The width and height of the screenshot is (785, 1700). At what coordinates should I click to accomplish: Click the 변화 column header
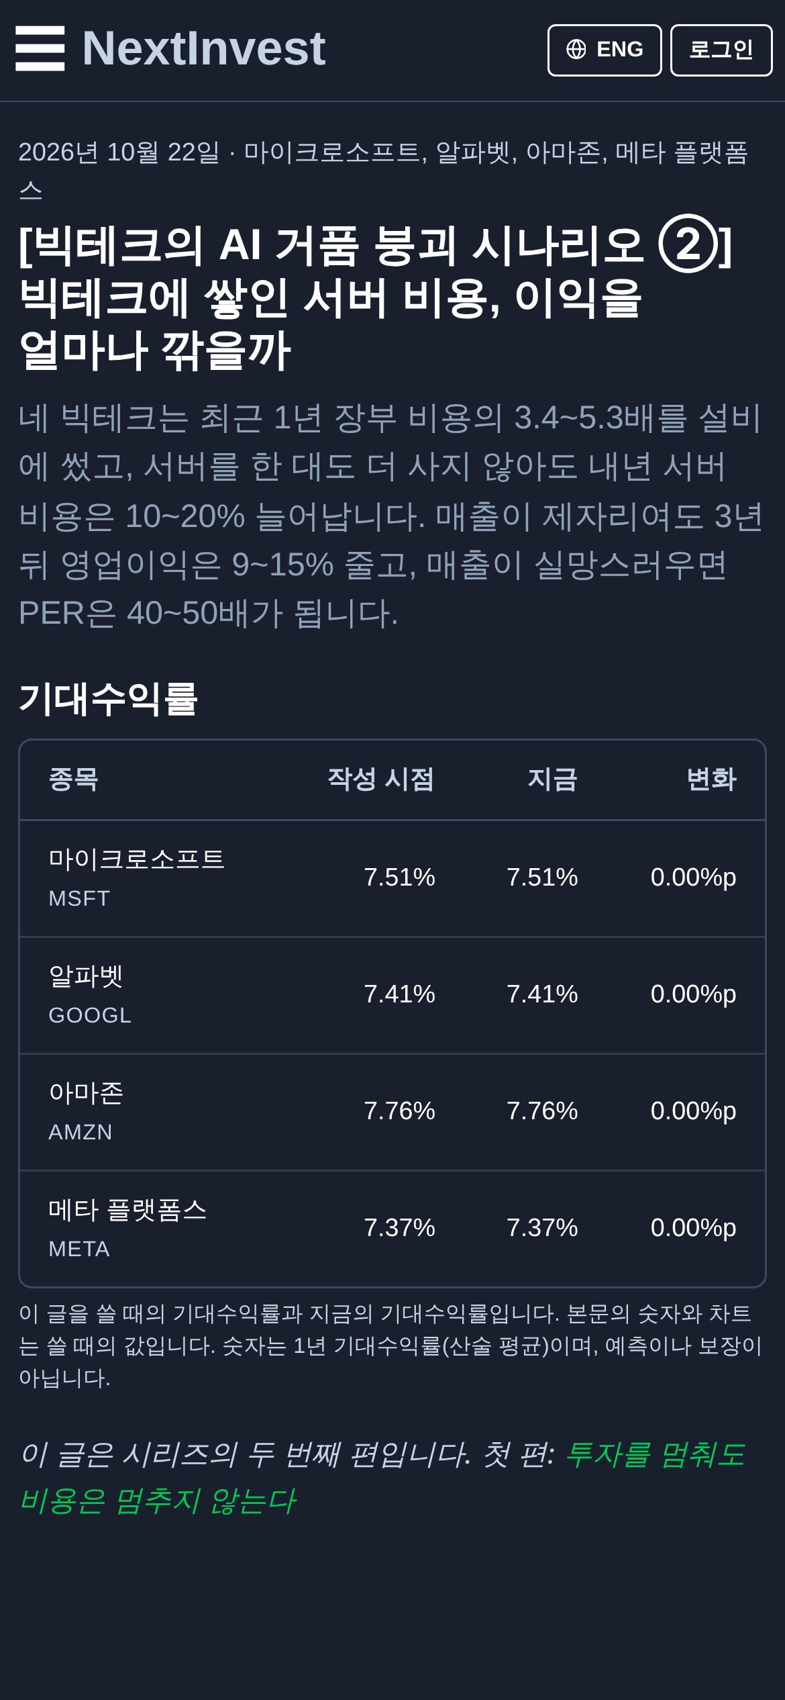click(711, 780)
